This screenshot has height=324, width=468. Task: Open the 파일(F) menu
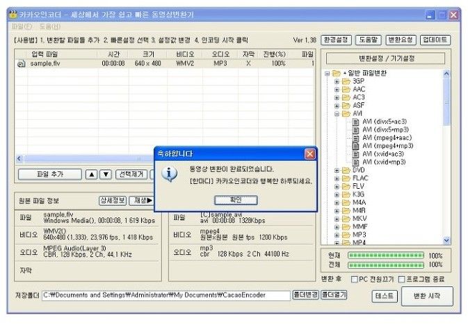[22, 27]
